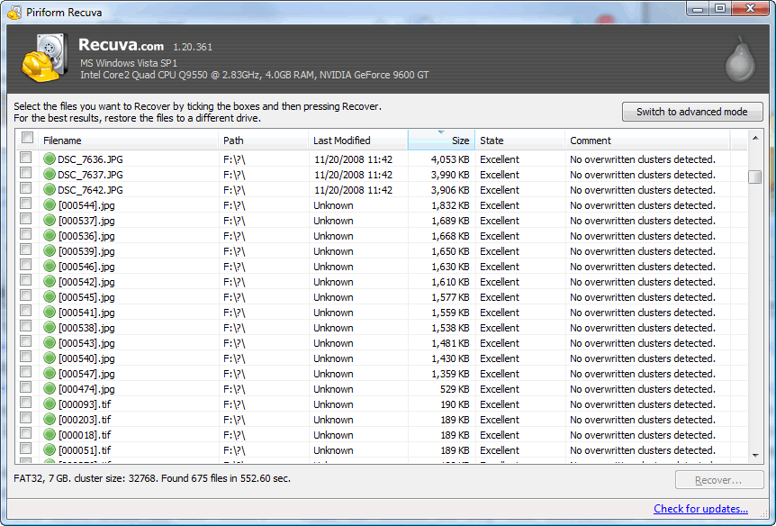The image size is (776, 526).
Task: Click Switch to advanced mode button
Action: [692, 112]
